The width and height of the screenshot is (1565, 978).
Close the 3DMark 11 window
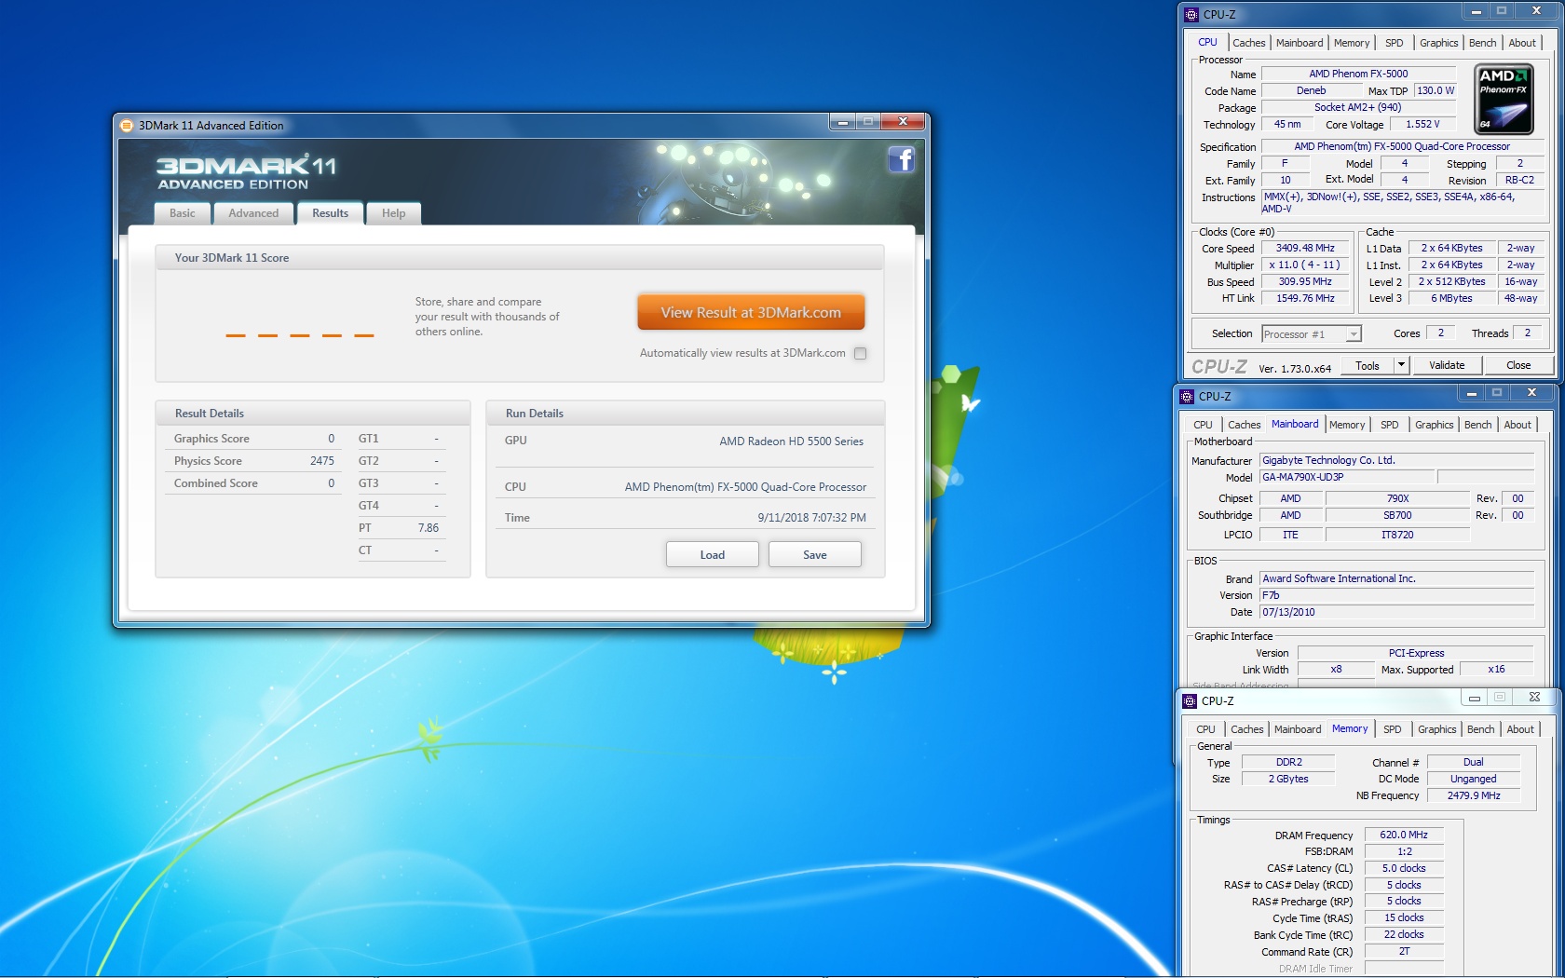point(903,122)
